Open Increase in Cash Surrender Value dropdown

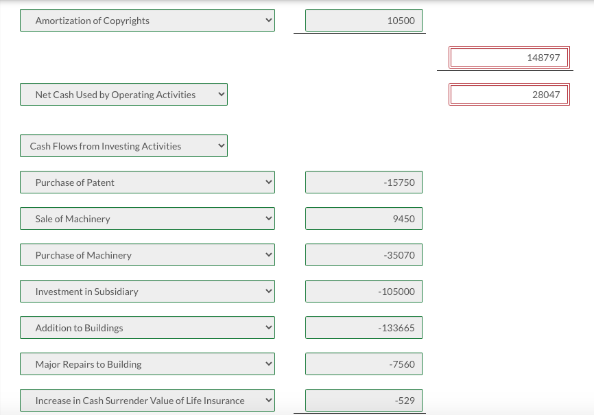pos(147,401)
